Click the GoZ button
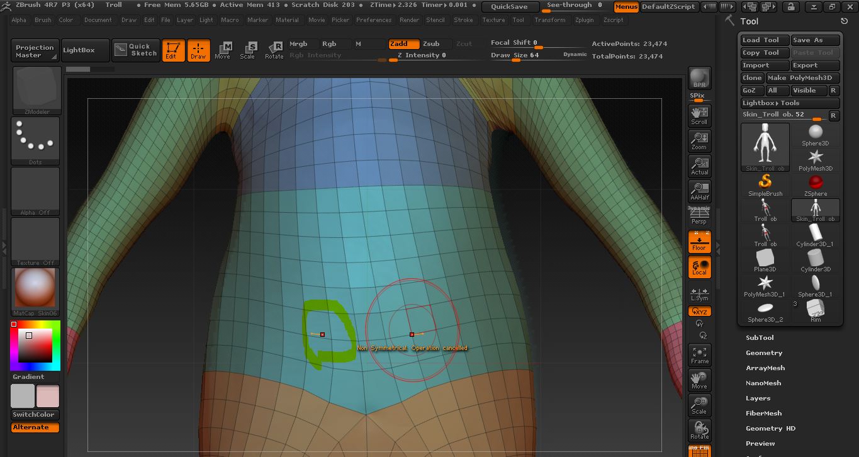 click(752, 91)
